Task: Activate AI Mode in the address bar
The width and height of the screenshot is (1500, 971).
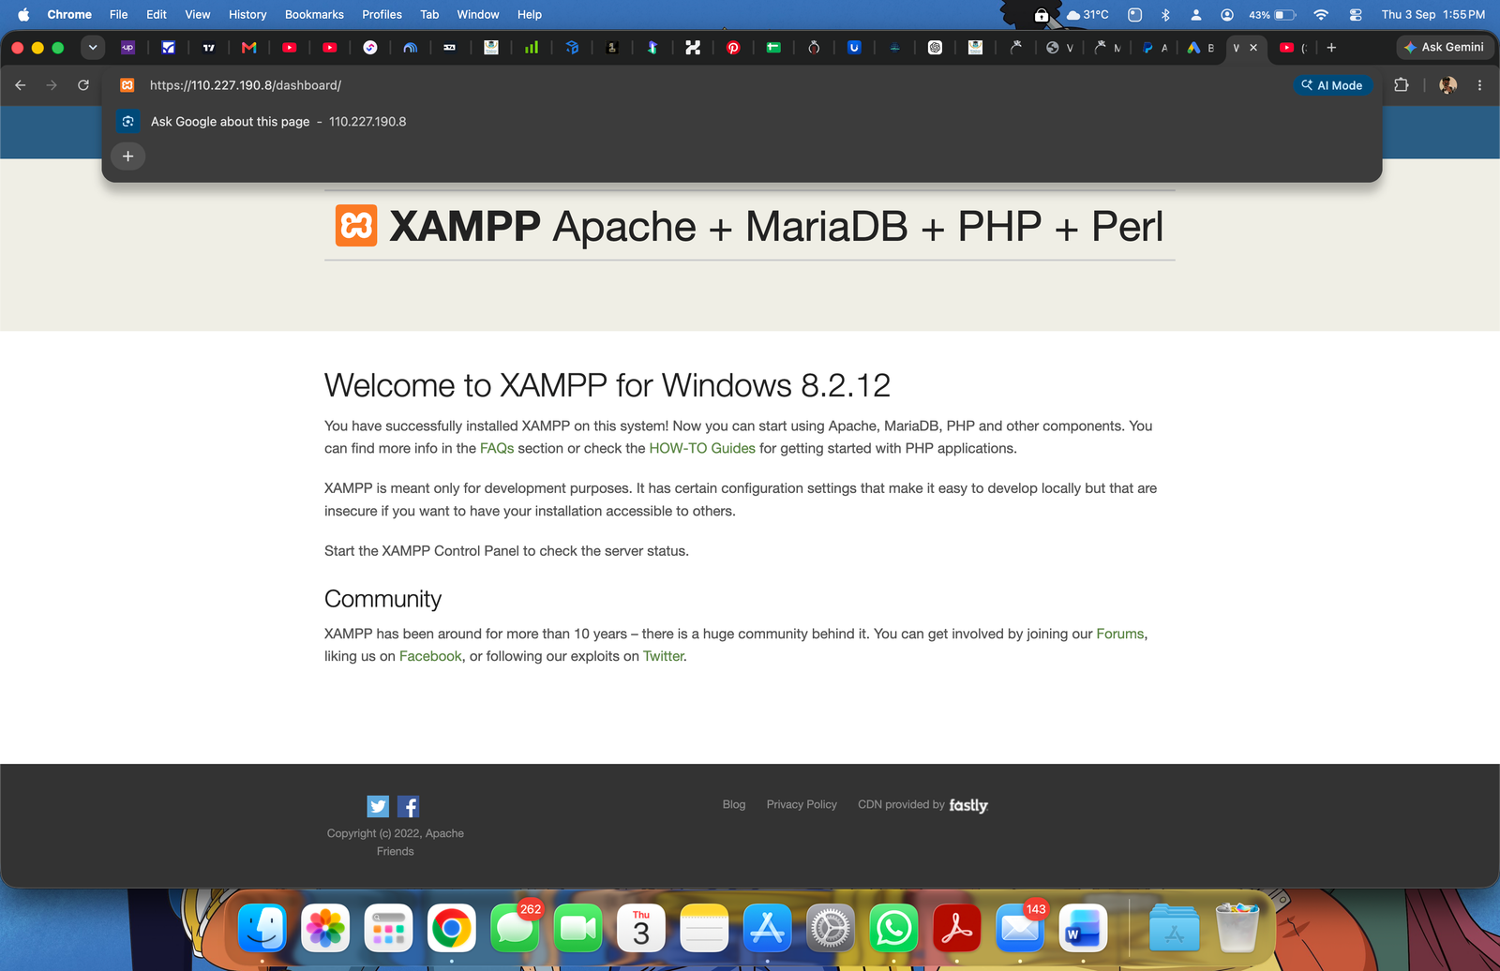Action: tap(1332, 85)
